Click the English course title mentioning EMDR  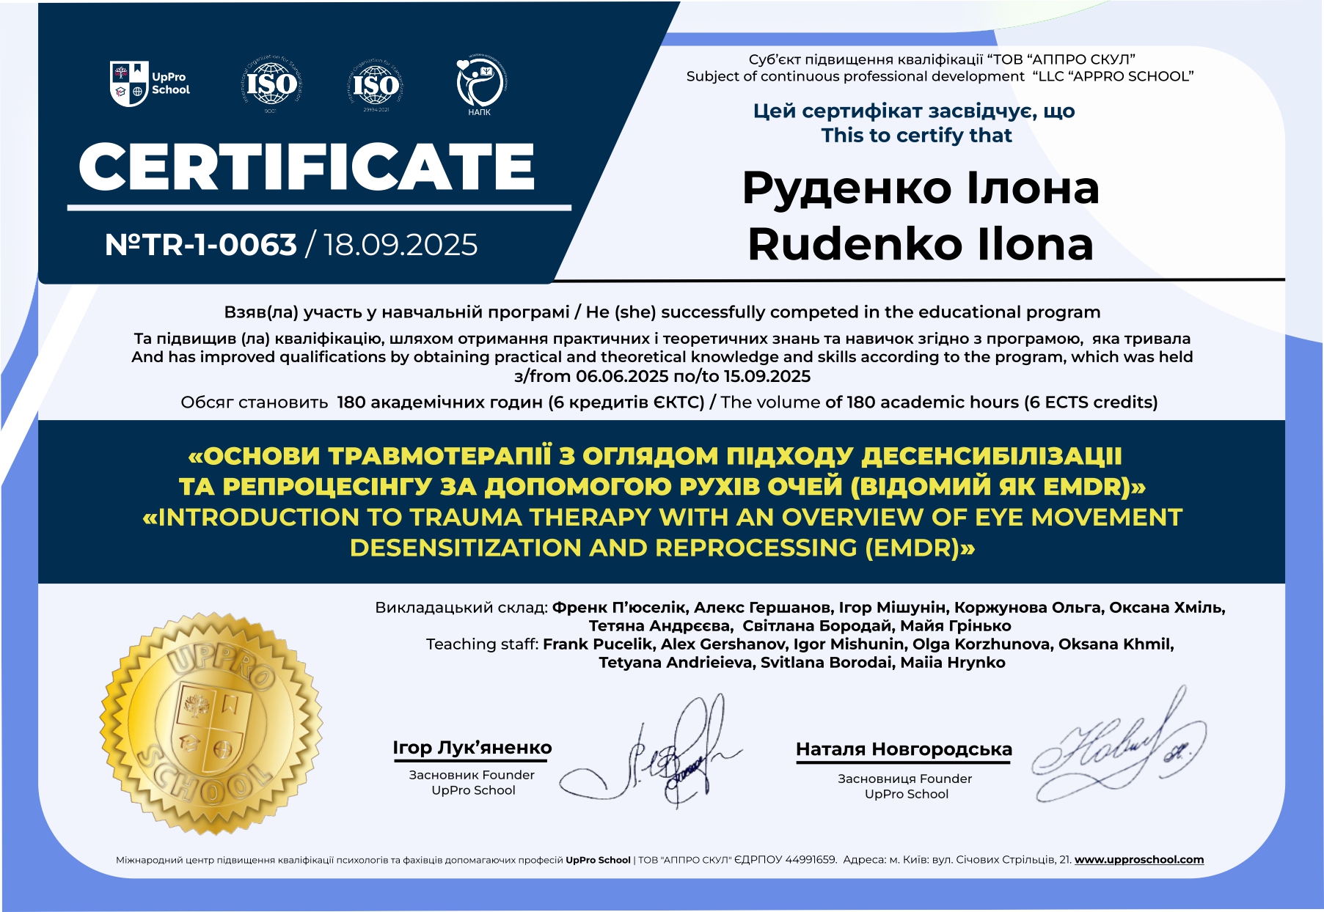pos(662,532)
